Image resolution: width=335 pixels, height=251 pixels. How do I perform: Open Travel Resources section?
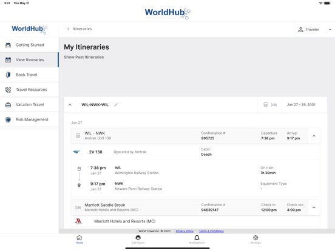click(29, 90)
